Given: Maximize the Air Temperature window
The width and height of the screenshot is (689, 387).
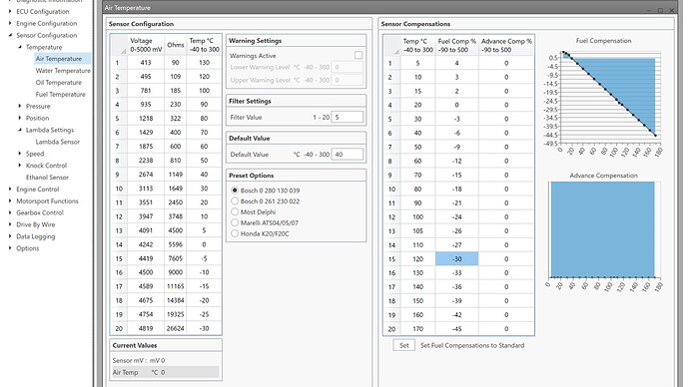Looking at the screenshot, I should click(660, 10).
